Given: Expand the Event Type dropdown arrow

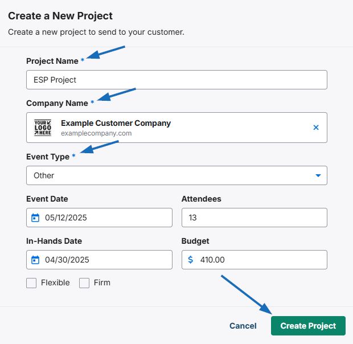Looking at the screenshot, I should coord(318,175).
